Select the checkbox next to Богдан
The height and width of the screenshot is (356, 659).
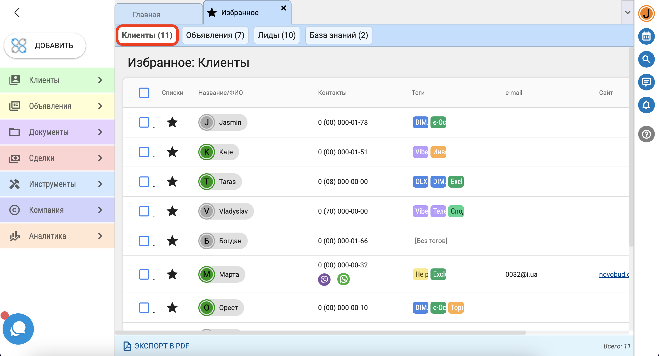tap(144, 241)
